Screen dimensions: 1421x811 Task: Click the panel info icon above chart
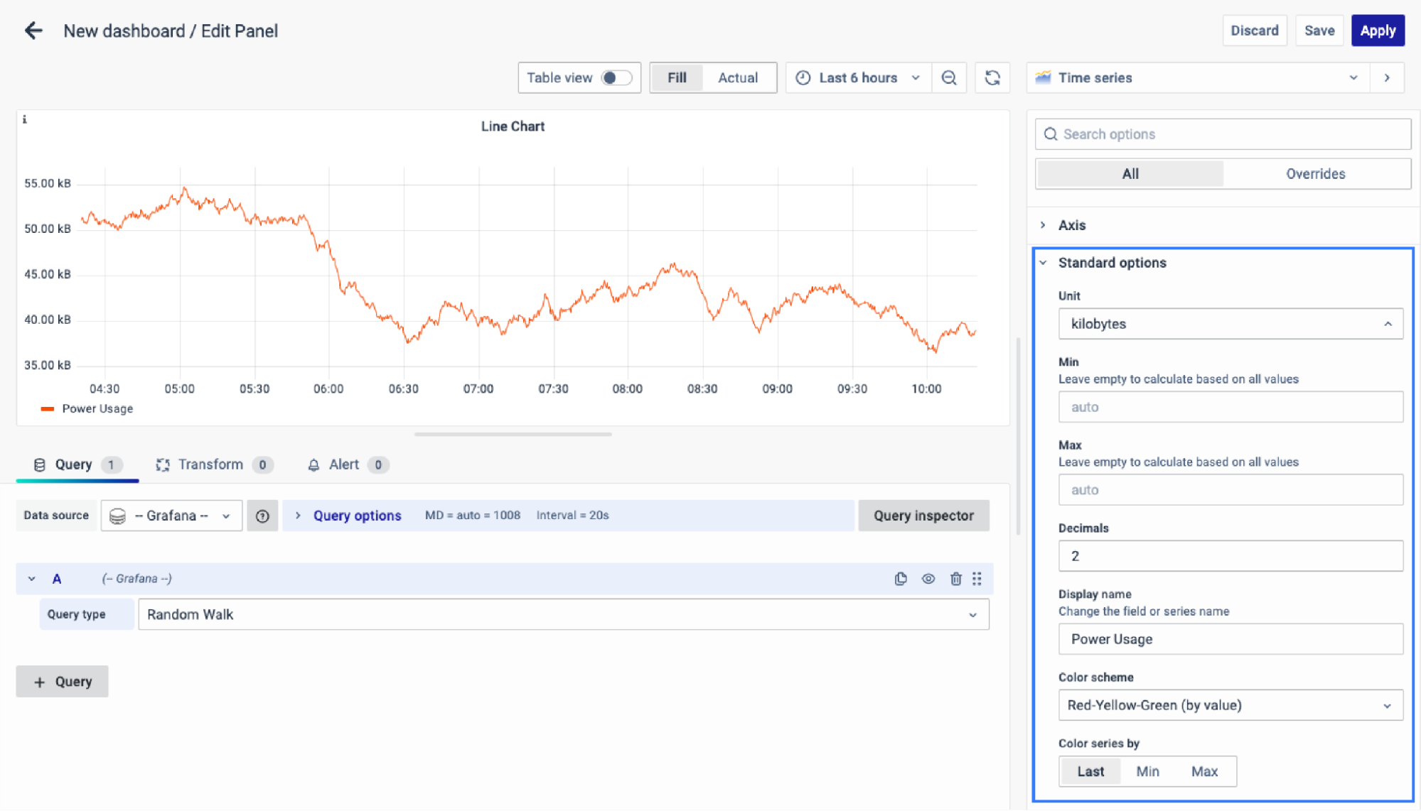point(25,120)
